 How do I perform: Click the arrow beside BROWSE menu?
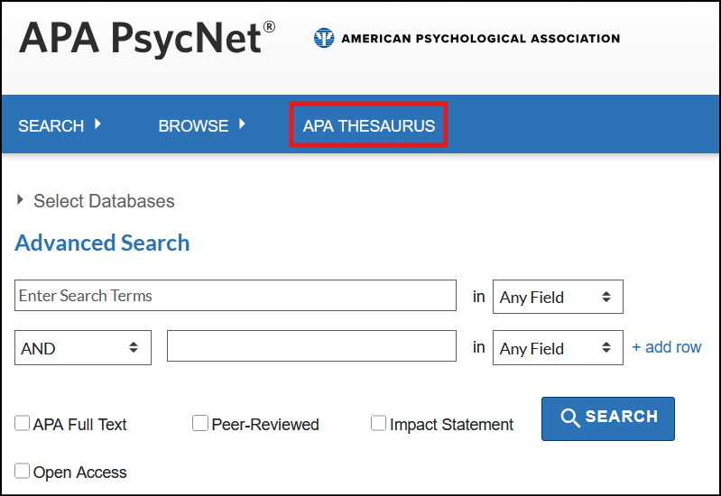(242, 124)
